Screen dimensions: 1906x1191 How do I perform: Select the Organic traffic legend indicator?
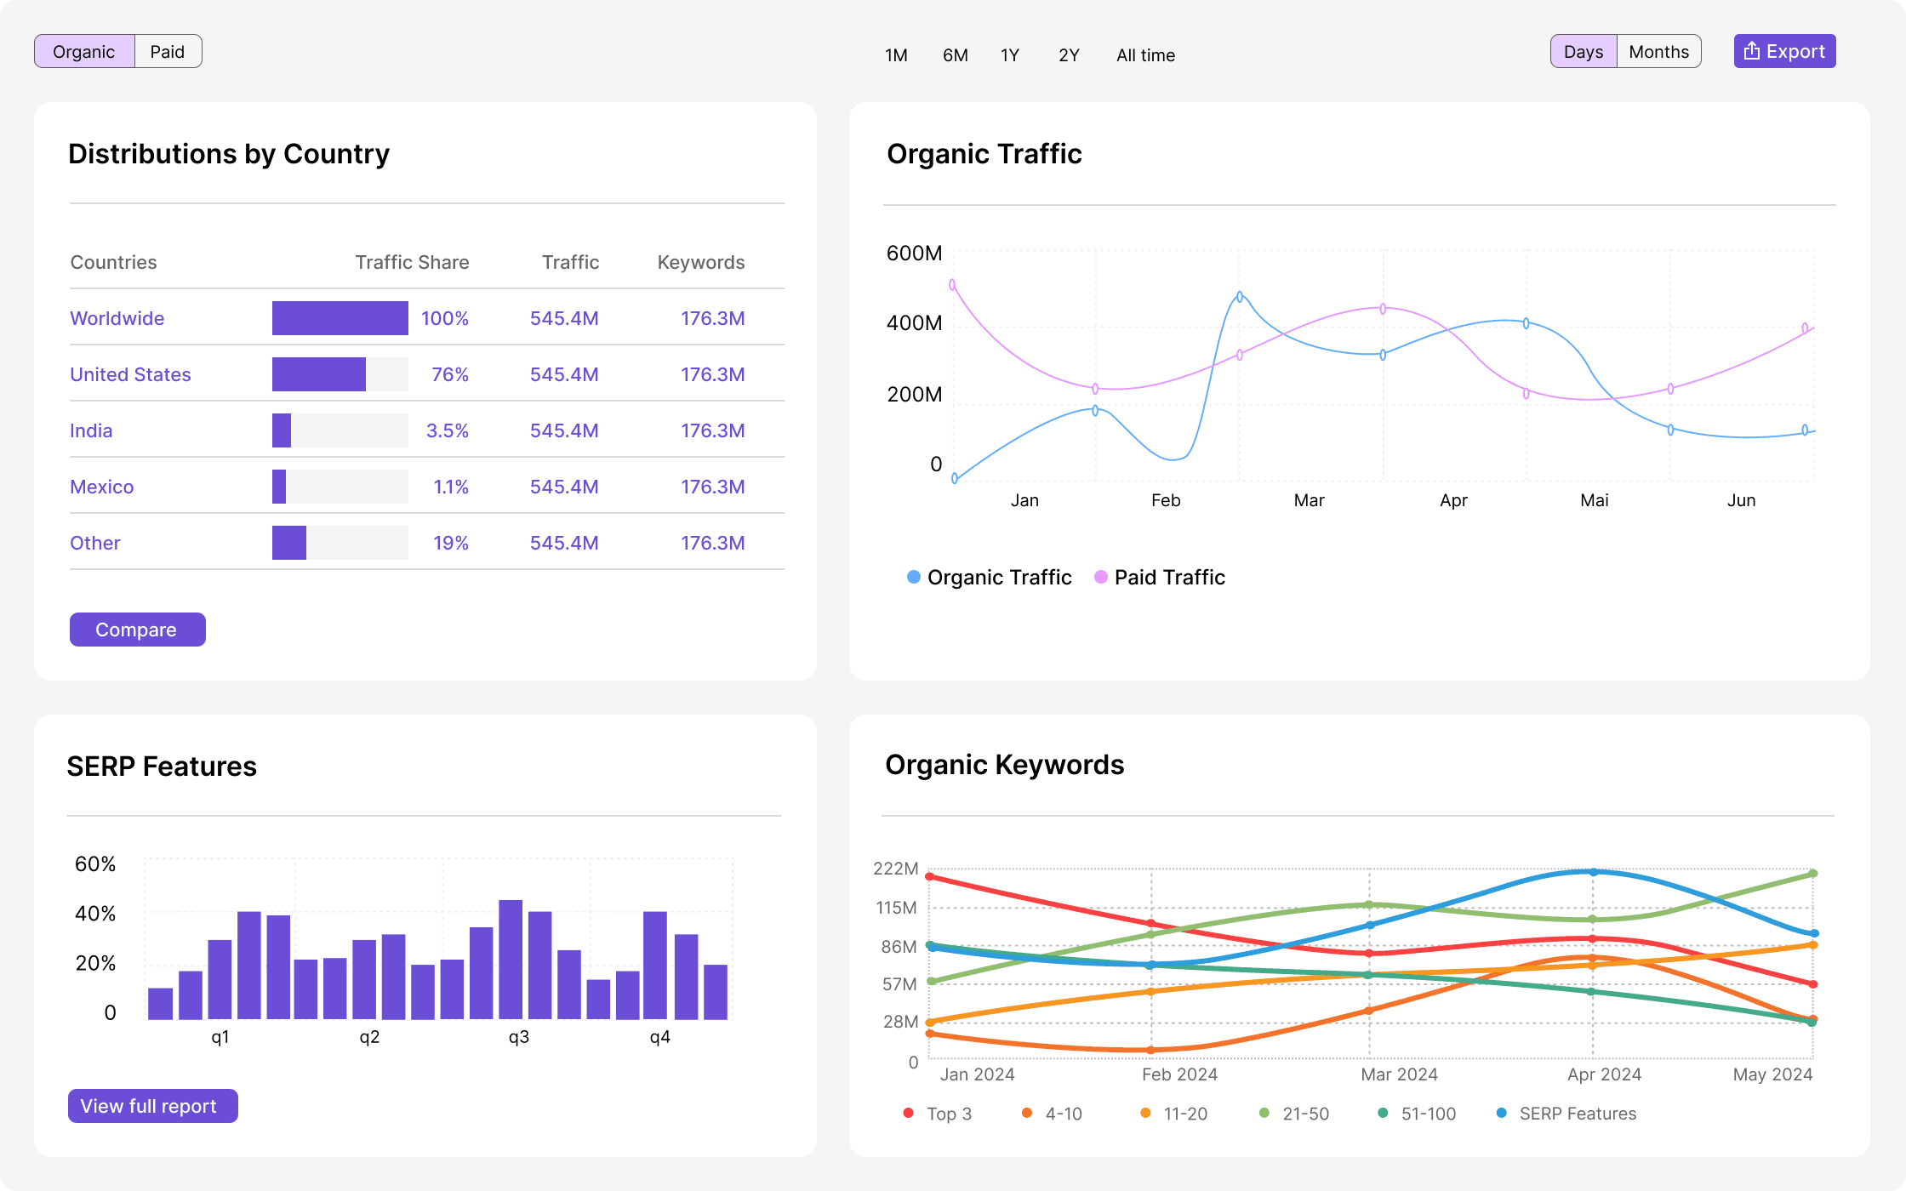pos(911,576)
